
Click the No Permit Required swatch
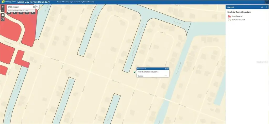pos(229,20)
